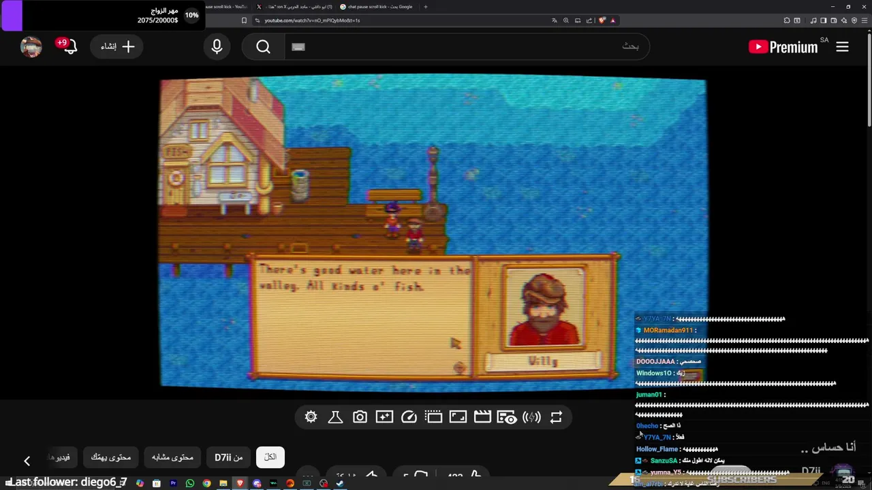Go to YouTube Premium home logo
The image size is (872, 490).
783,47
